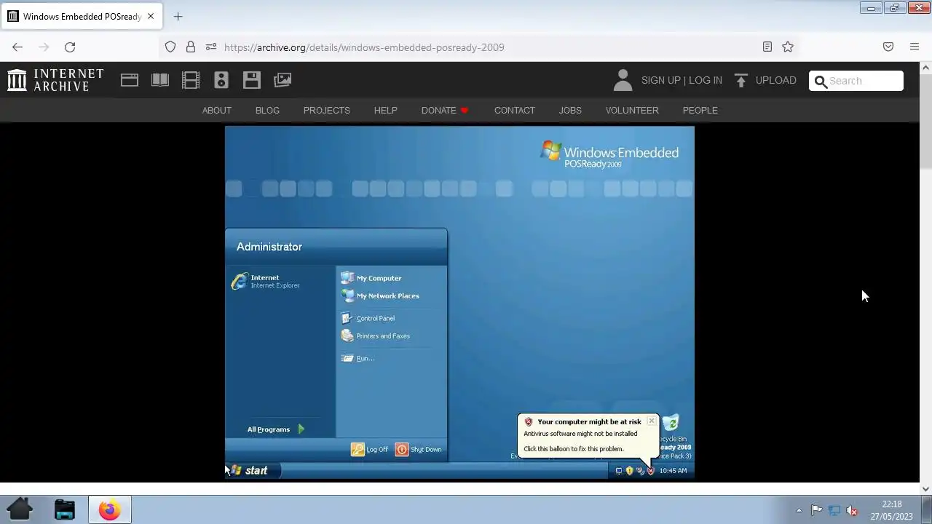
Task: Click the upload arrow icon
Action: point(741,80)
